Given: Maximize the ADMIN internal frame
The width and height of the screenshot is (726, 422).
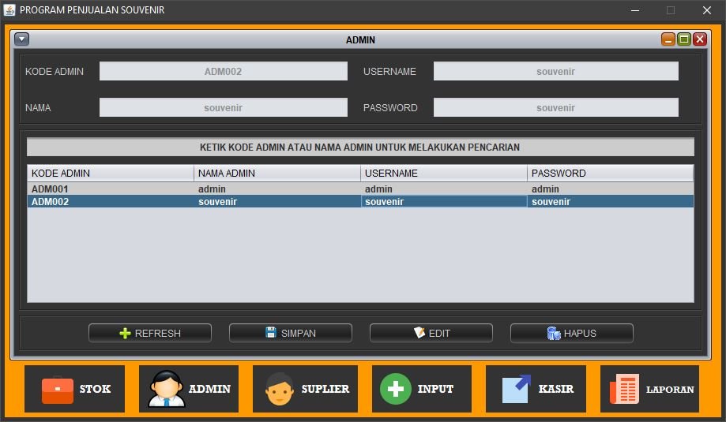Looking at the screenshot, I should pos(684,39).
